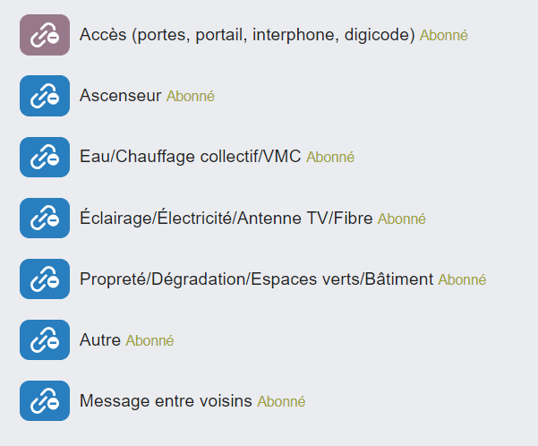Click unlink icon next to Propreté/Dégradation
538x446 pixels.
coord(45,279)
